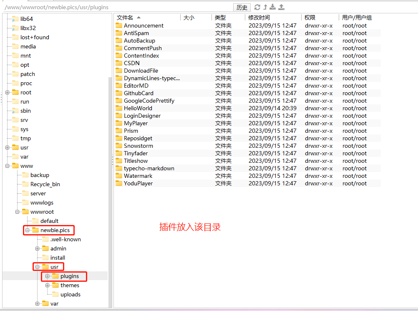Select the sbin symlink folder icon
418x311 pixels.
(15, 111)
